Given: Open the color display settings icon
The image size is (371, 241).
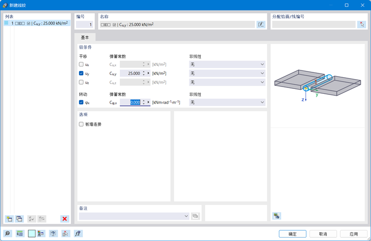Looking at the screenshot, I should [x=41, y=234].
